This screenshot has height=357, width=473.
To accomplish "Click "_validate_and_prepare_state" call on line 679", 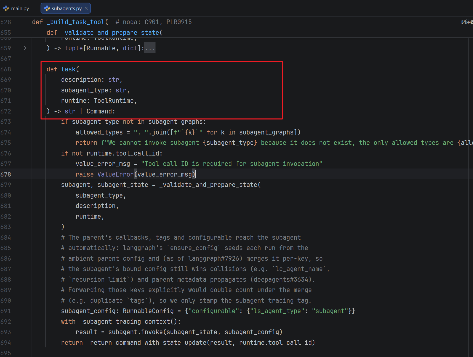I will pyautogui.click(x=208, y=185).
